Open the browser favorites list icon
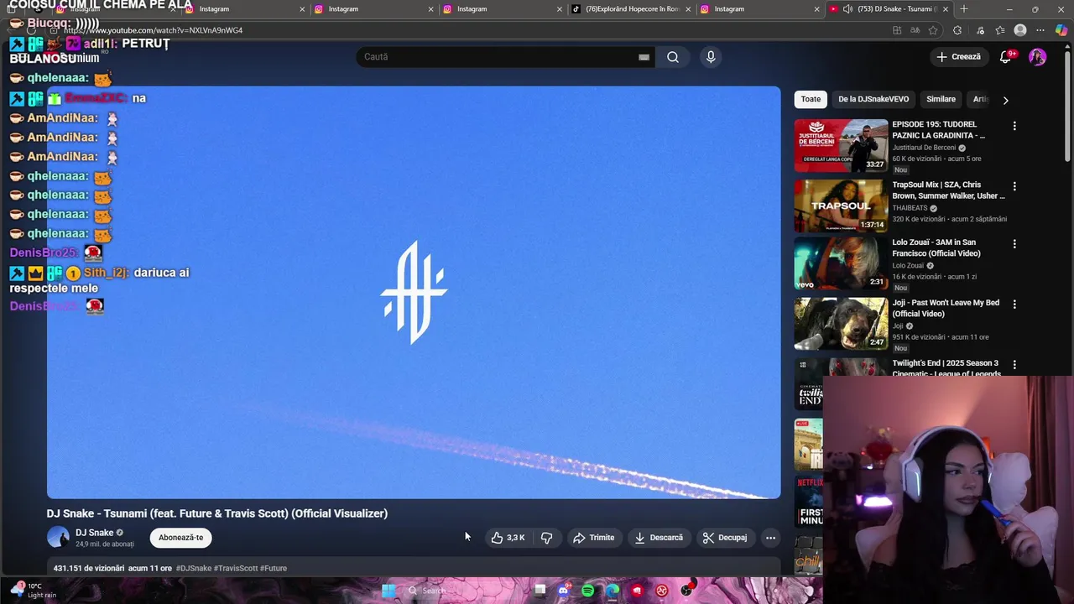Viewport: 1074px width, 604px height. point(1000,30)
